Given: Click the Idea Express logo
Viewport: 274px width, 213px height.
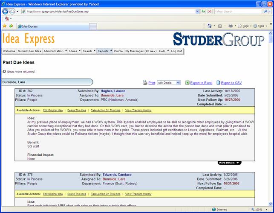Looking at the screenshot, I should pyautogui.click(x=29, y=39).
